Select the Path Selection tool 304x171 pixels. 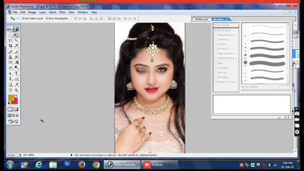point(10,74)
